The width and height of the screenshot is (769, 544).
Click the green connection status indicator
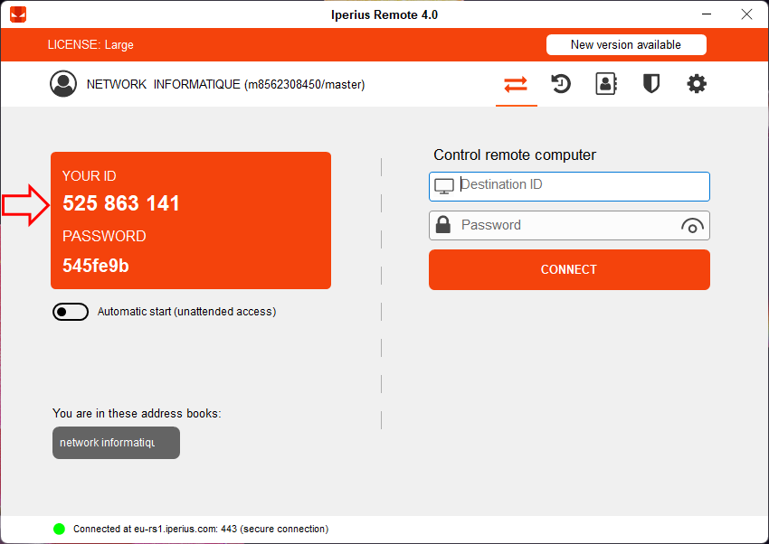click(60, 529)
